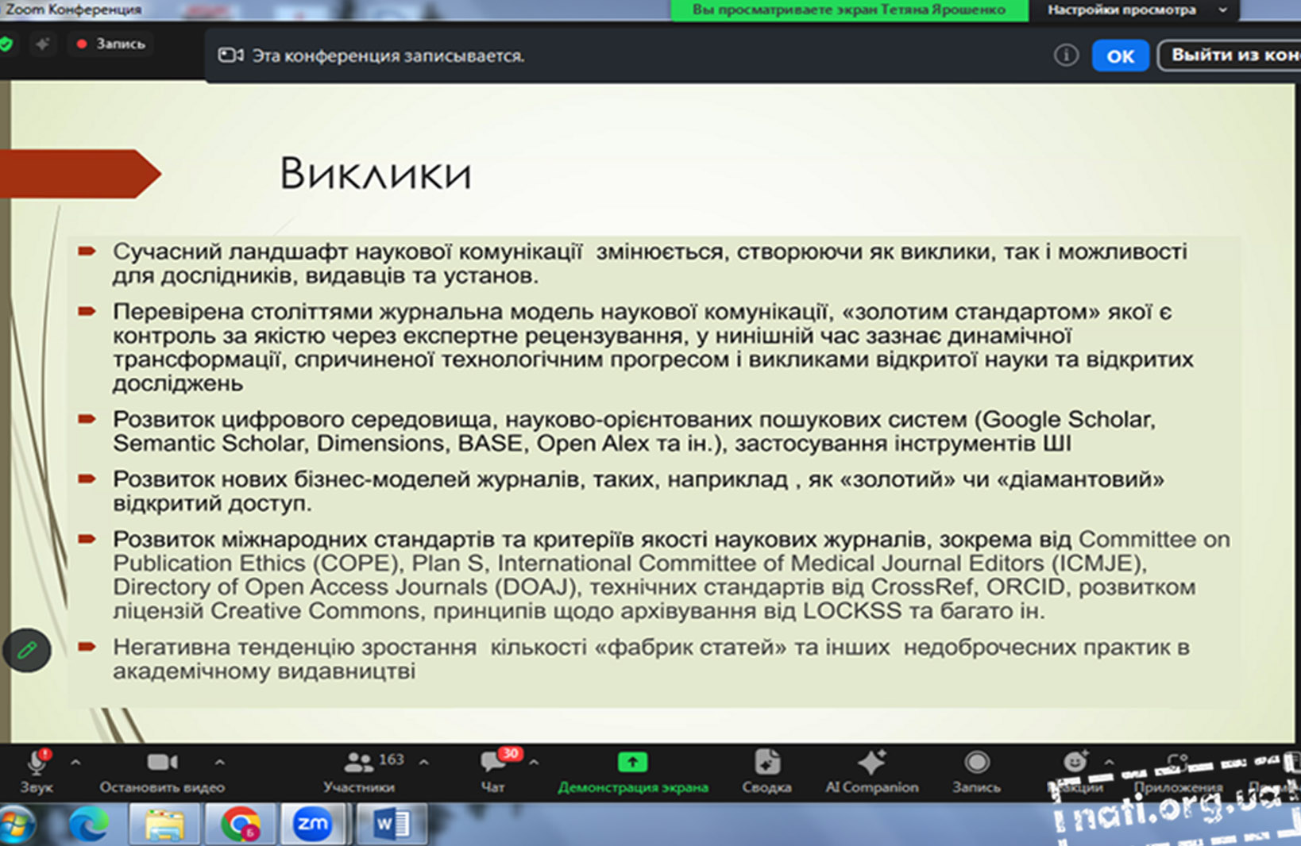This screenshot has height=846, width=1301.
Task: Open the Participants panel showing 163
Action: (x=360, y=763)
